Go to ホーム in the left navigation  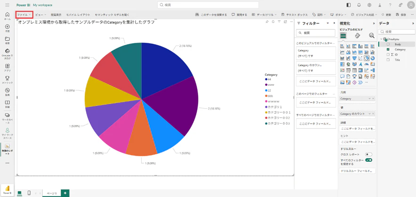7,16
